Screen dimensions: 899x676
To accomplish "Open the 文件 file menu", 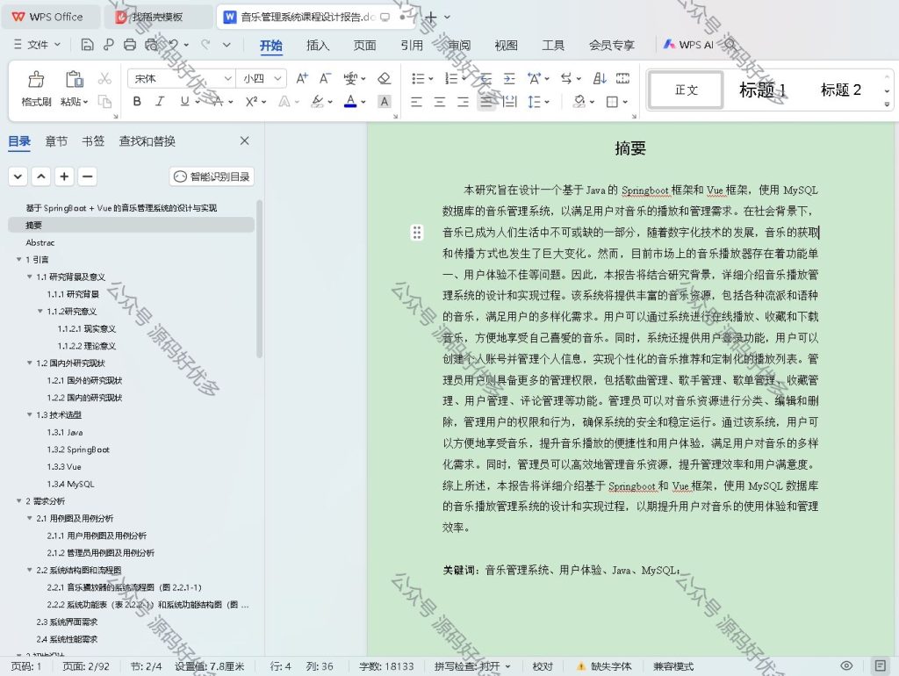I will pyautogui.click(x=37, y=45).
